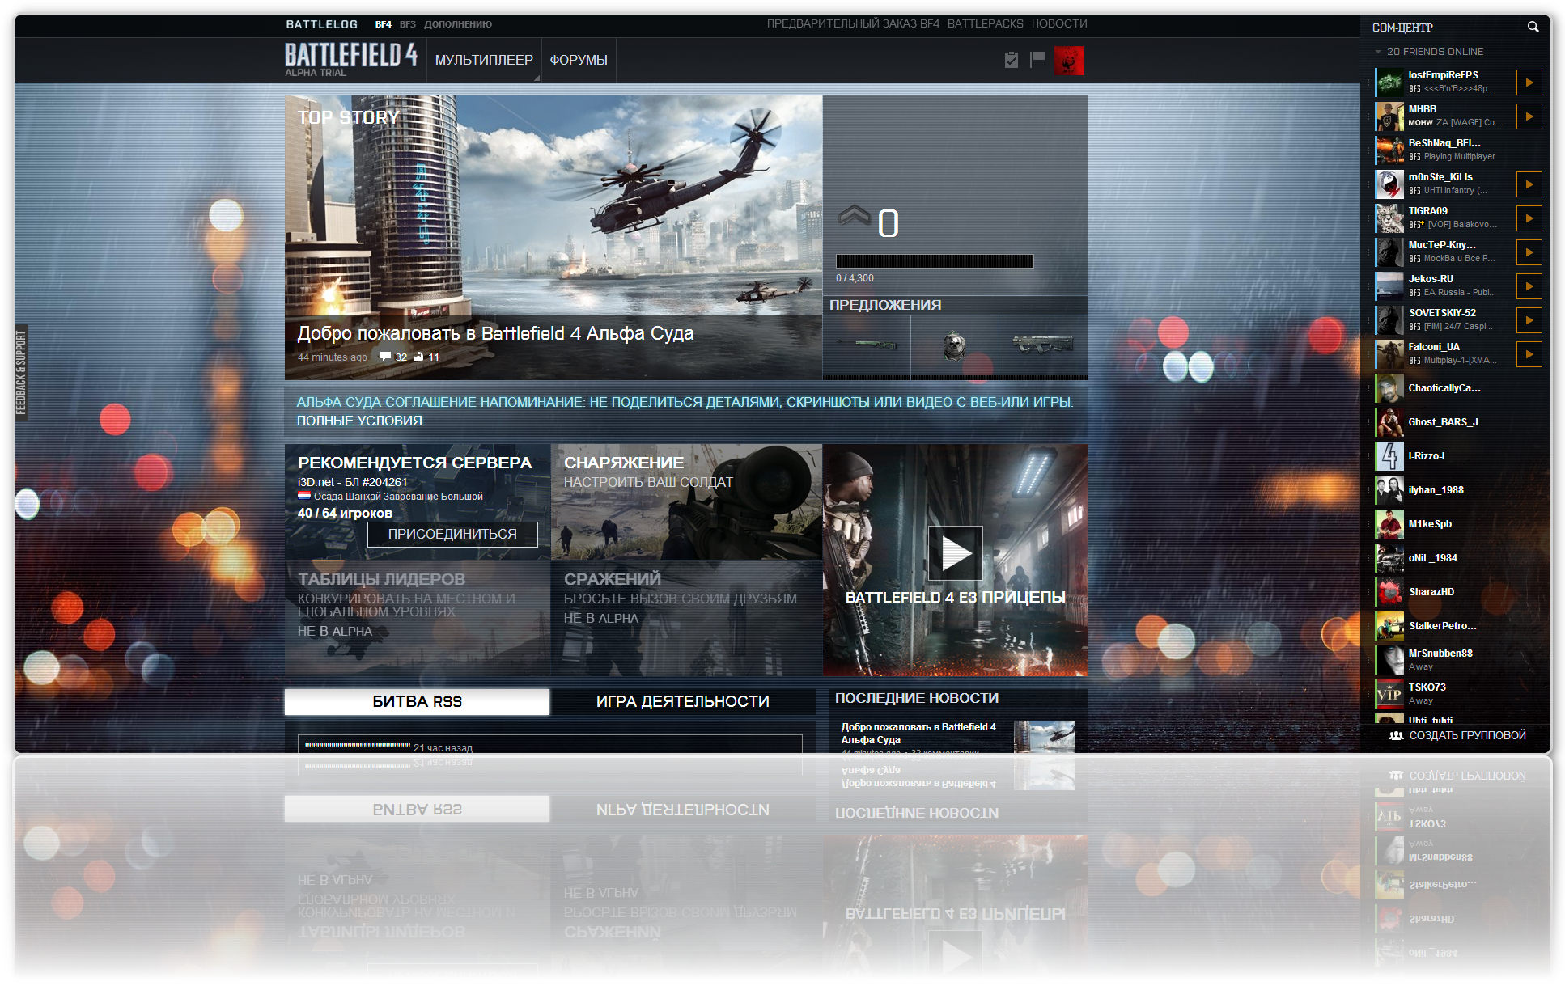Screen dimensions: 1565x990
Task: Open the СНАРЯЖЕНИЕ loadout tile
Action: click(x=686, y=501)
